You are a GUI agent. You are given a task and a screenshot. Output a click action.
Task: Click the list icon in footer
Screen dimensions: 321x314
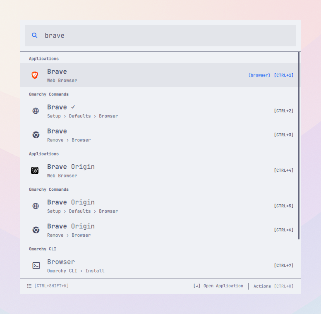[x=29, y=286]
